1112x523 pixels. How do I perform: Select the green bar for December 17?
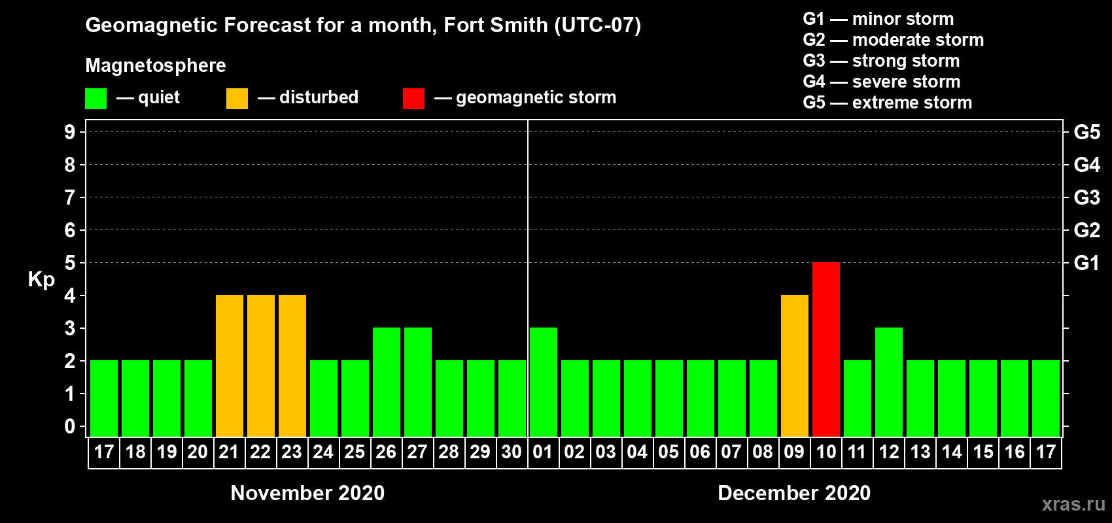point(1046,398)
